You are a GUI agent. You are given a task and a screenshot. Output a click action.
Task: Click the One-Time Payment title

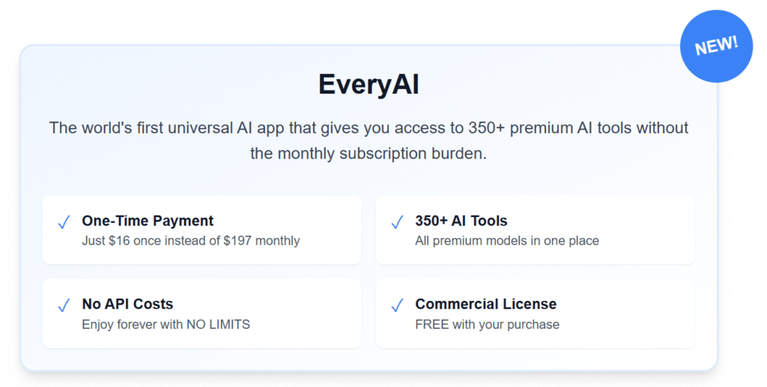pos(148,221)
